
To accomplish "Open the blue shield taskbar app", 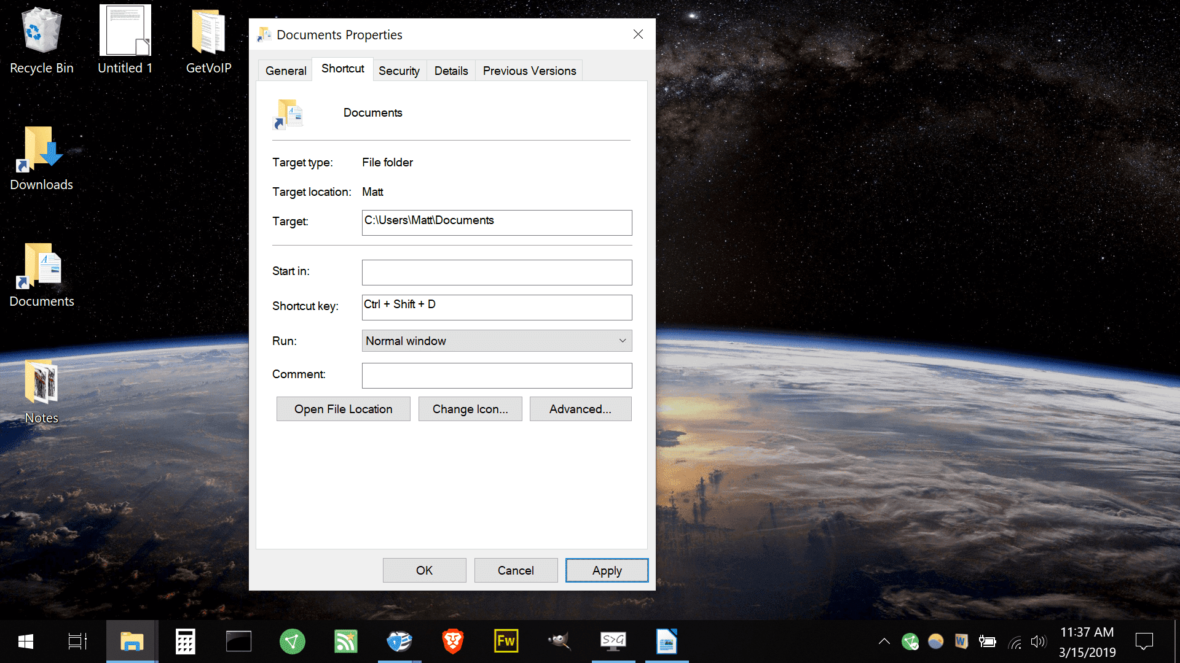I will click(x=399, y=642).
